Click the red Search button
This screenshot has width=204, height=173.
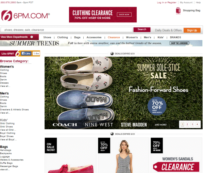[142, 30]
